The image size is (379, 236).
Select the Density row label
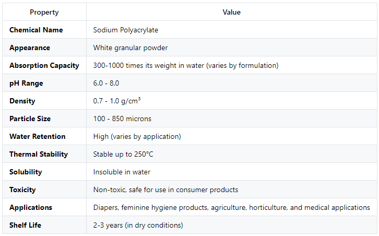[x=22, y=101]
